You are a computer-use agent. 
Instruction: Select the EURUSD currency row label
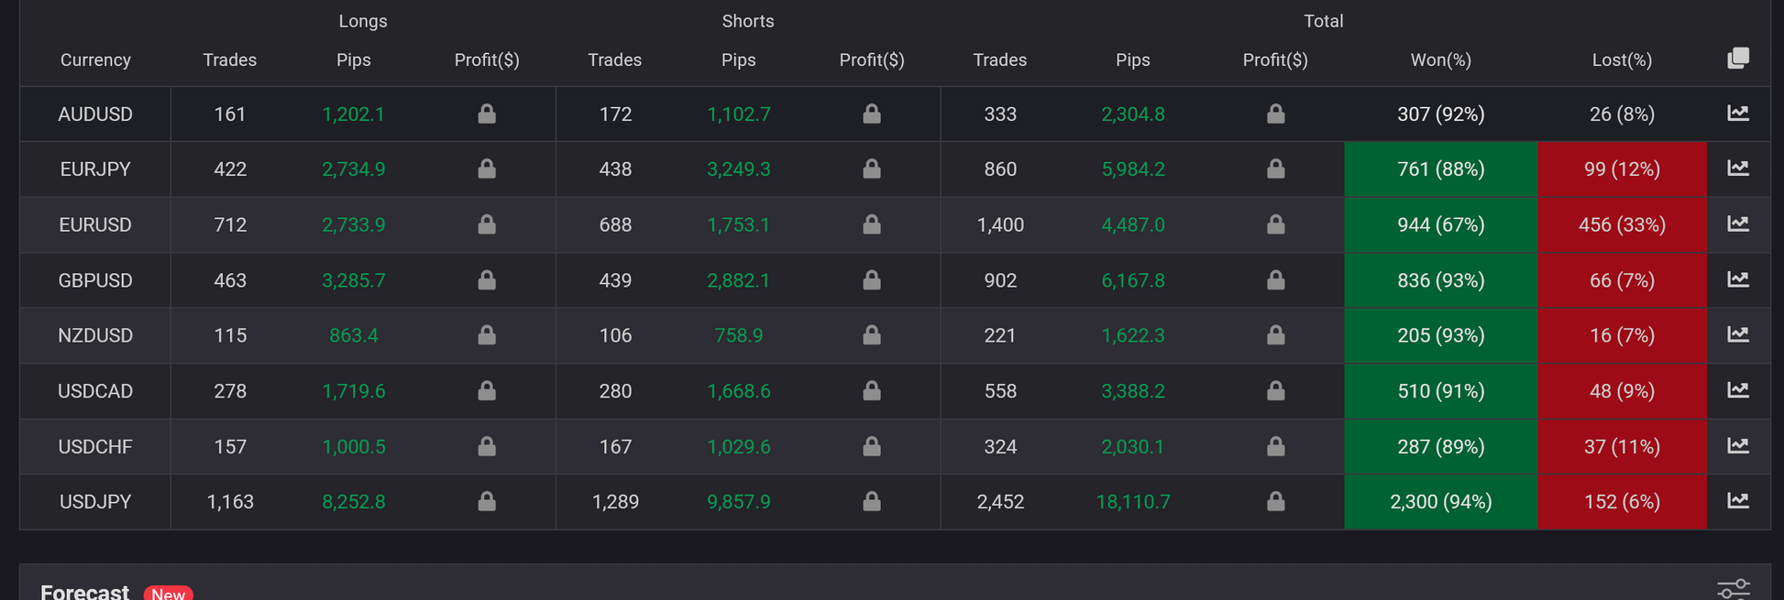coord(95,225)
